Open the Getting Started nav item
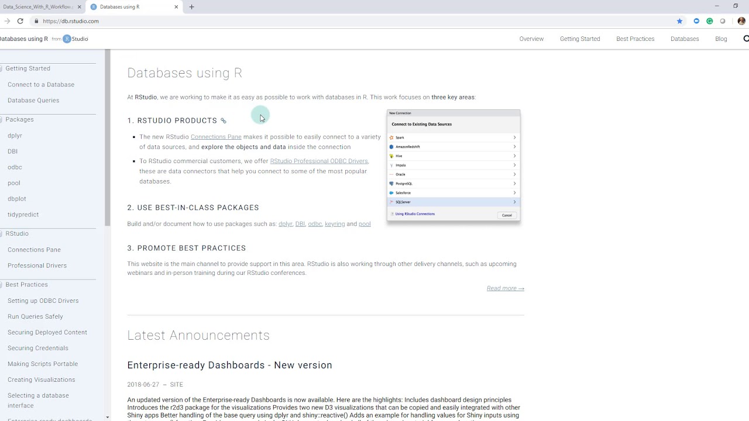 pos(580,39)
